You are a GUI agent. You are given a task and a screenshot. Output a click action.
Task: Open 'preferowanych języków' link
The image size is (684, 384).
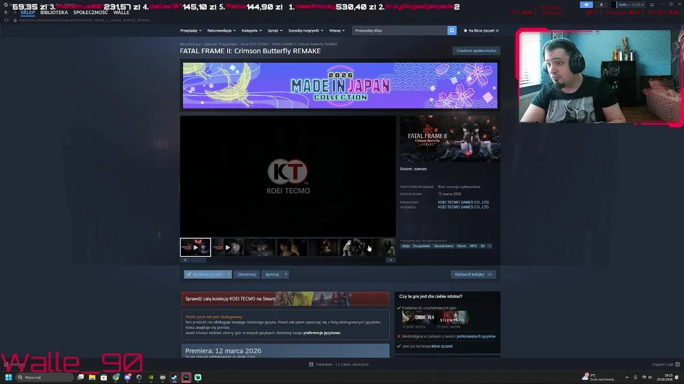click(x=476, y=337)
